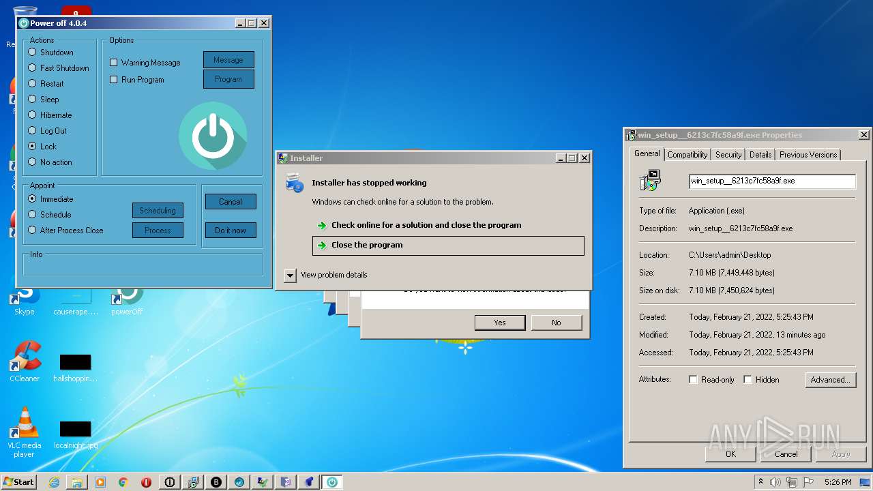Select the Log Out action
Screen dimensions: 873x491
tap(32, 131)
